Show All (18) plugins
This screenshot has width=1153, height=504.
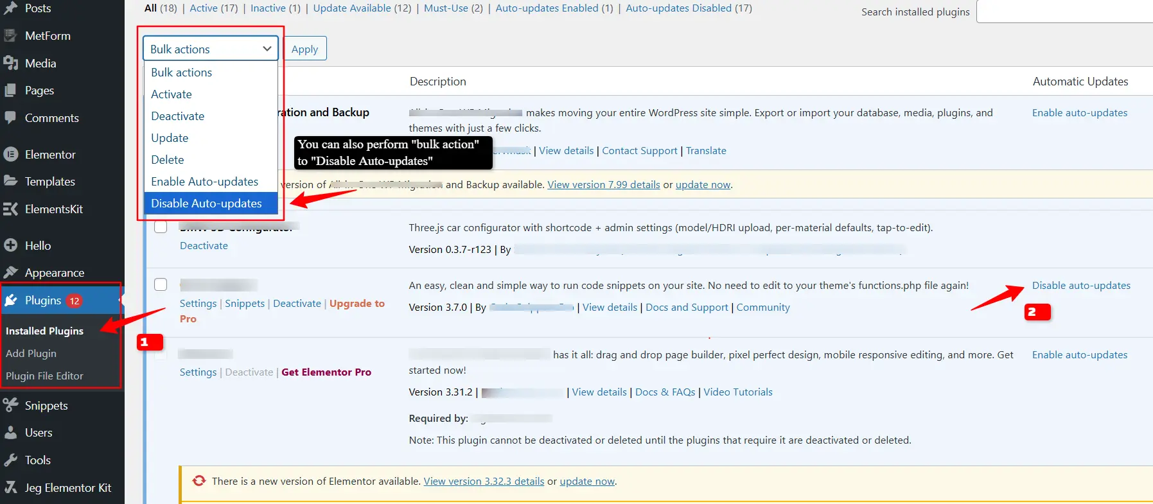pos(161,8)
